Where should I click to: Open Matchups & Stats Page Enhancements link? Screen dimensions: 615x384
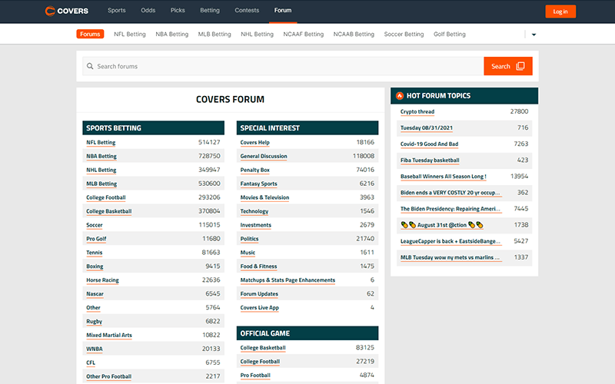[x=288, y=280]
